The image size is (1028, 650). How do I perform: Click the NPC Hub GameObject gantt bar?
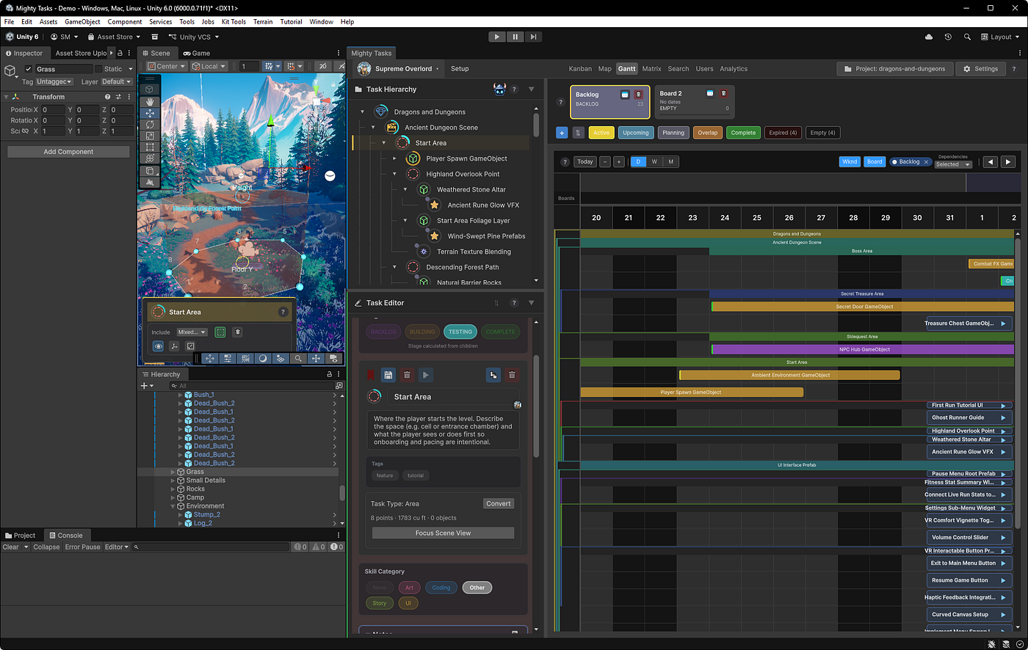tap(863, 349)
